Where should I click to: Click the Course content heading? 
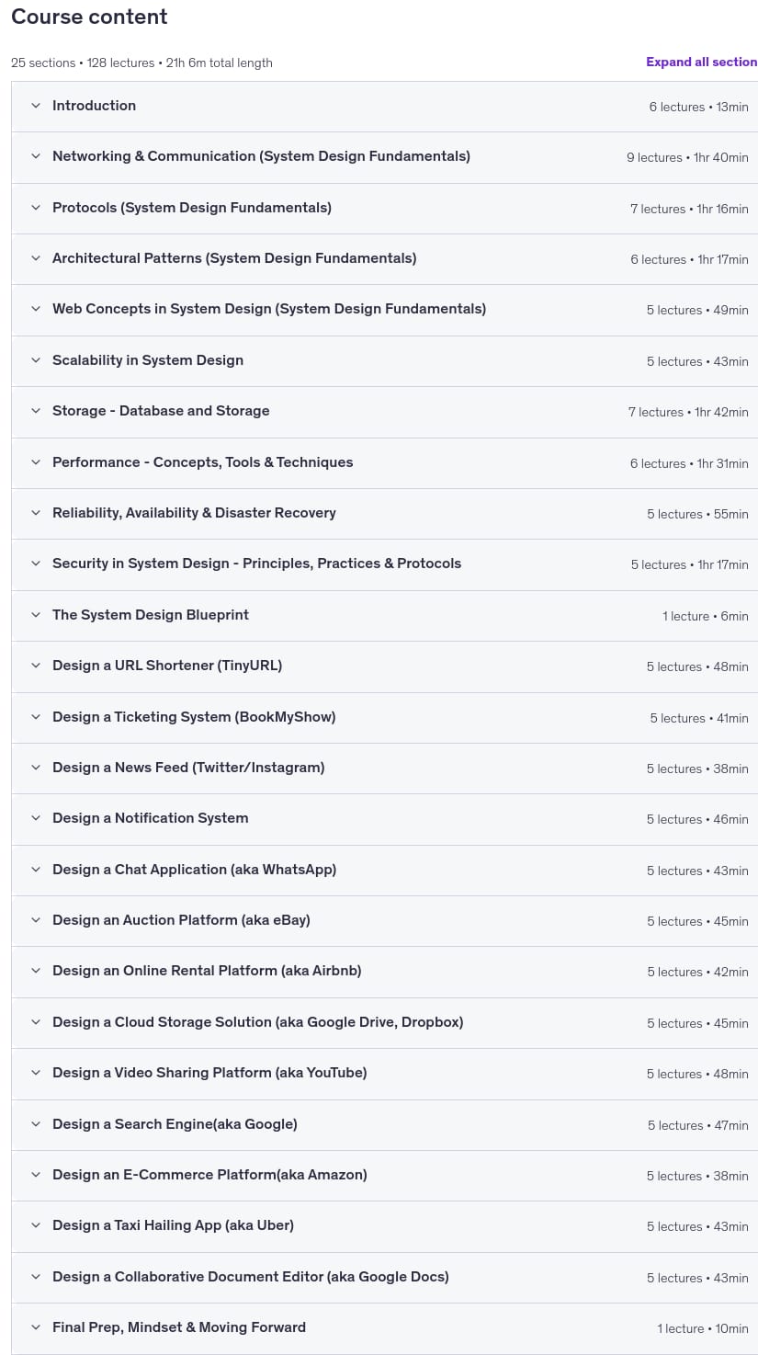point(89,17)
